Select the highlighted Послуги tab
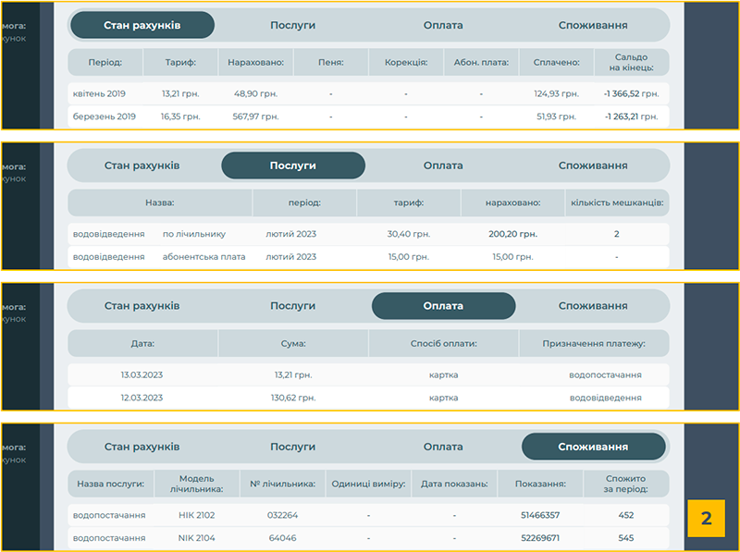This screenshot has width=740, height=552. pos(293,166)
